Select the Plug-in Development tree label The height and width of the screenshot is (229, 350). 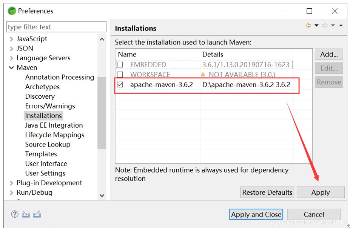(49, 183)
